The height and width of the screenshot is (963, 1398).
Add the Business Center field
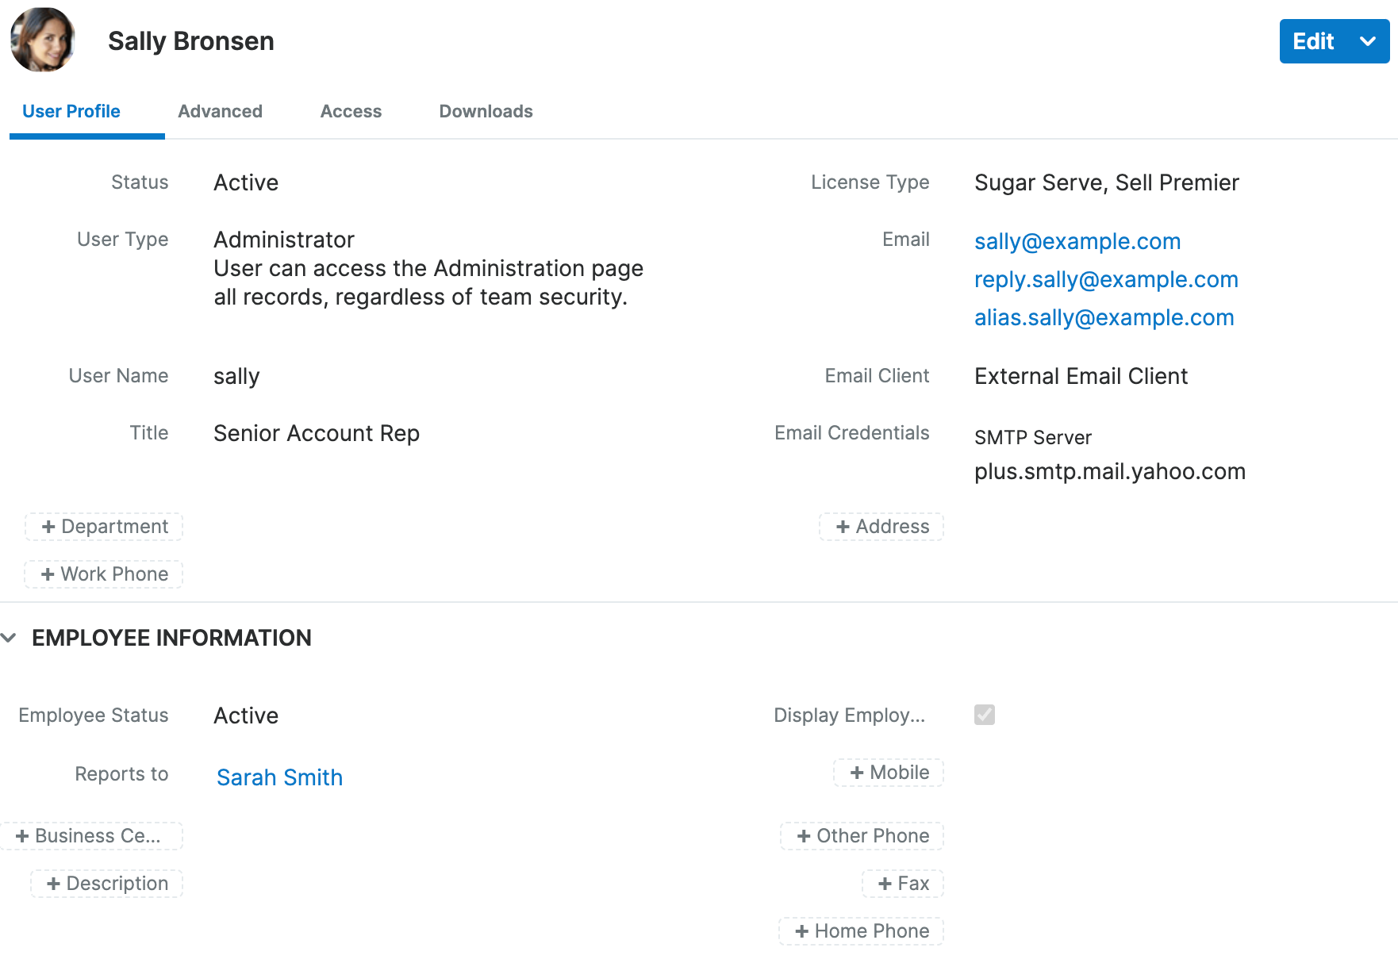click(x=91, y=836)
